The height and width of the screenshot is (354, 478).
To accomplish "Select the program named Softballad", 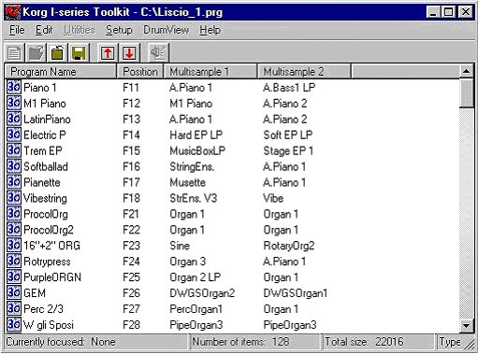I will coord(46,166).
